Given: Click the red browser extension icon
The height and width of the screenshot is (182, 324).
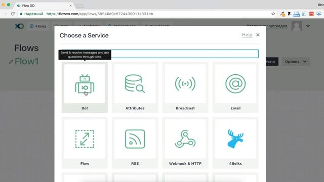Looking at the screenshot, I should tap(311, 14).
